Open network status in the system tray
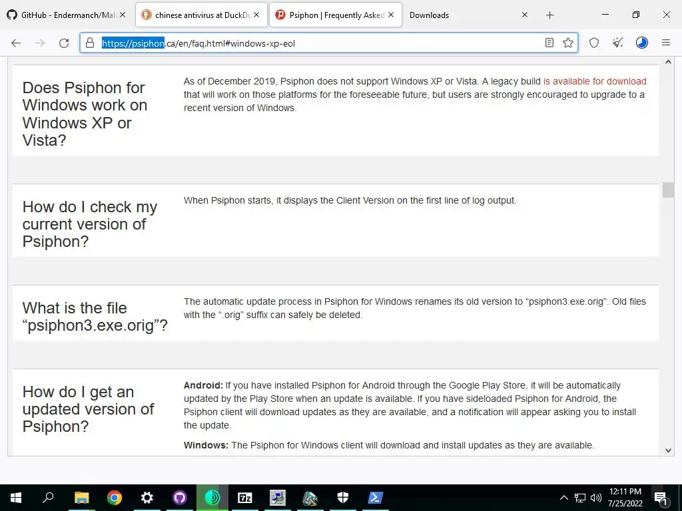 pyautogui.click(x=580, y=498)
